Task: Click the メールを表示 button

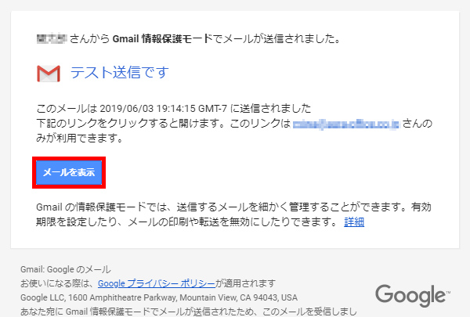Action: [69, 172]
